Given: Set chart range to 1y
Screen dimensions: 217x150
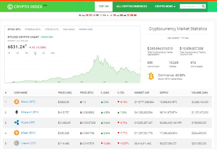Looking at the screenshot, I should coord(35,53).
